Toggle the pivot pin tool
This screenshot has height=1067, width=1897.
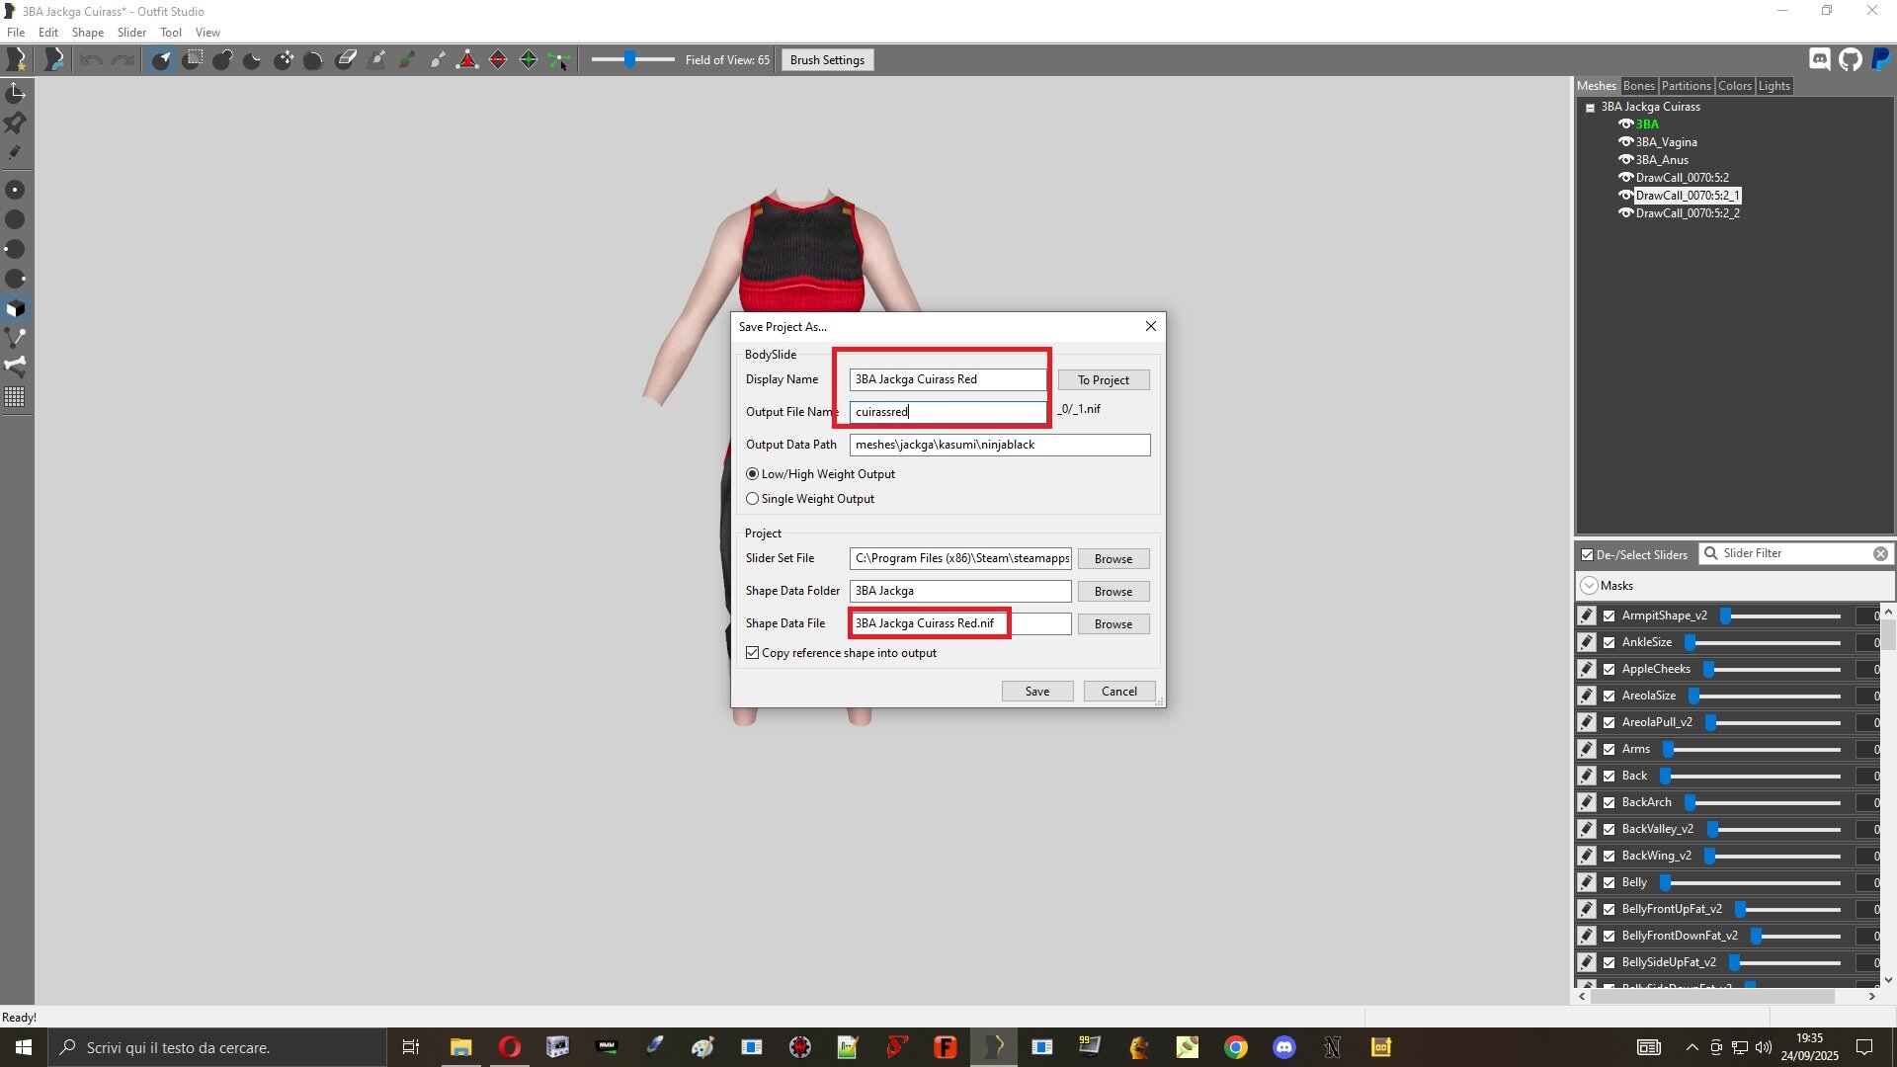[16, 123]
